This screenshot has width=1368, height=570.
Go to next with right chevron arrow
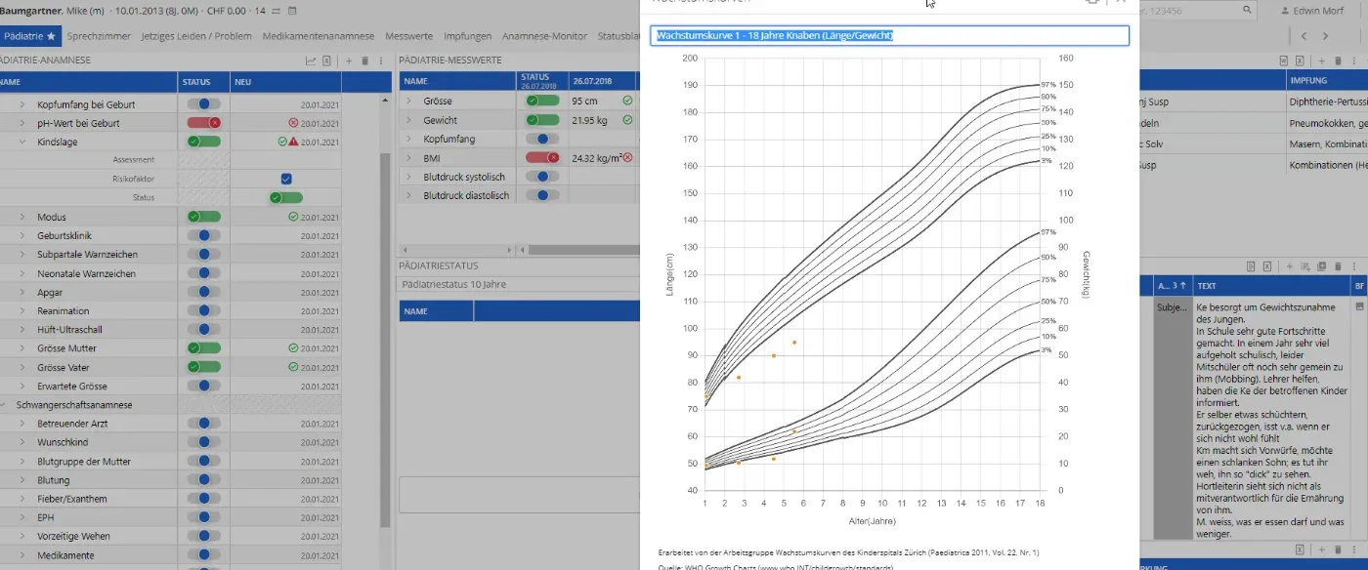coord(1325,35)
